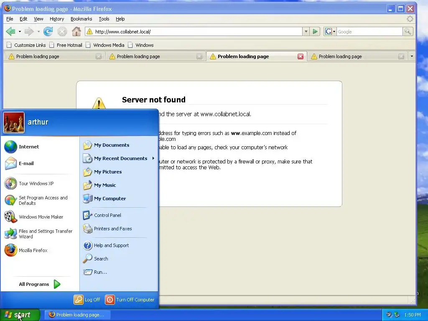The width and height of the screenshot is (428, 321).
Task: Click the green Go arrow button
Action: coord(315,32)
